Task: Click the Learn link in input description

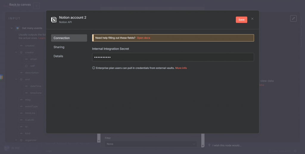Action: (x=42, y=38)
